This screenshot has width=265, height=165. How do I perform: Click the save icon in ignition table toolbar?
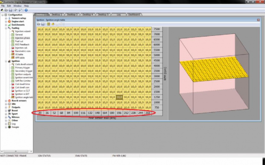coord(43,24)
